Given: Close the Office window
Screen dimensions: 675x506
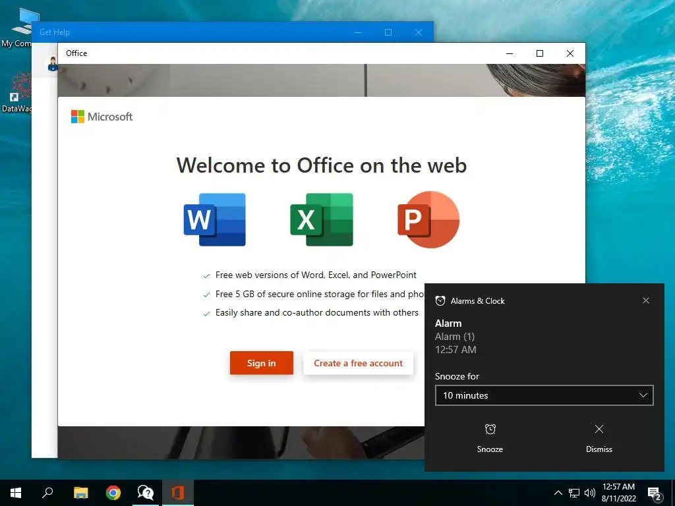Looking at the screenshot, I should pos(570,53).
